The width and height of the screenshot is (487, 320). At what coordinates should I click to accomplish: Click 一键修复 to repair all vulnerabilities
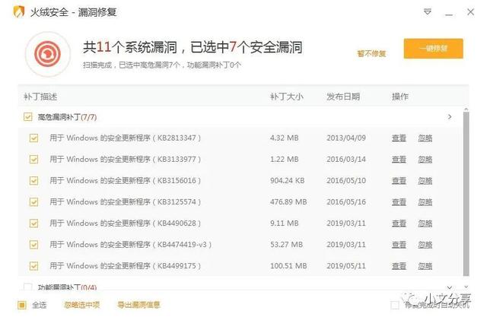(433, 48)
